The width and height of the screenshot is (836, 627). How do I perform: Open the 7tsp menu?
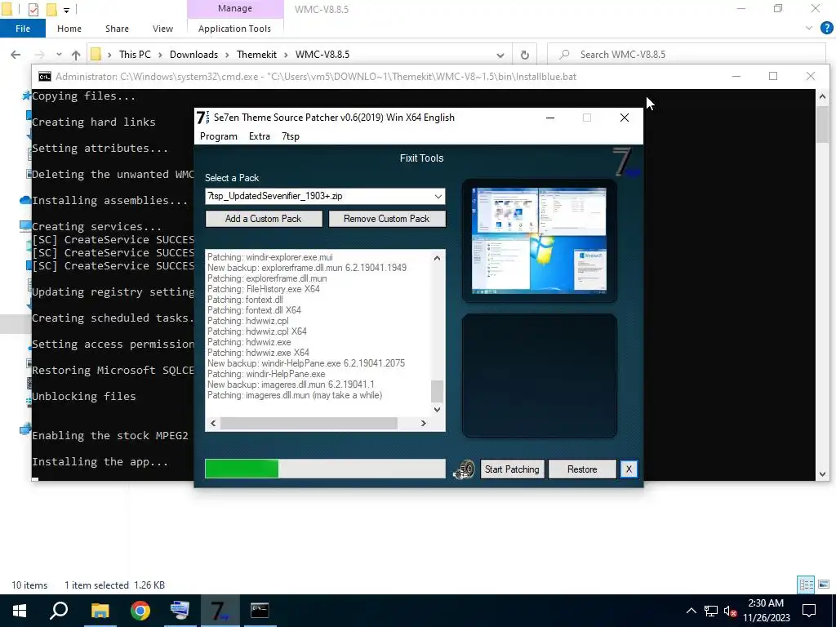coord(291,136)
